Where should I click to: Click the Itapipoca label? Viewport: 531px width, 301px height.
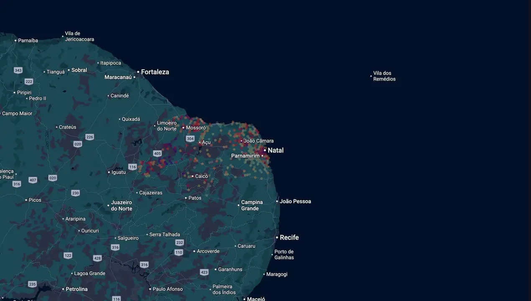(x=111, y=63)
